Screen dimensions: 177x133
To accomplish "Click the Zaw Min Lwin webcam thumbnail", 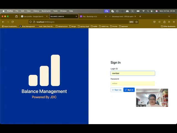I will tap(152, 98).
